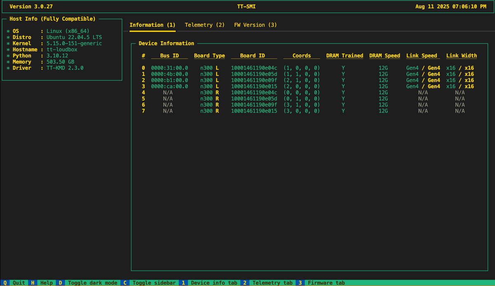Open the FW Version (3) tab
The width and height of the screenshot is (495, 286).
(x=255, y=25)
